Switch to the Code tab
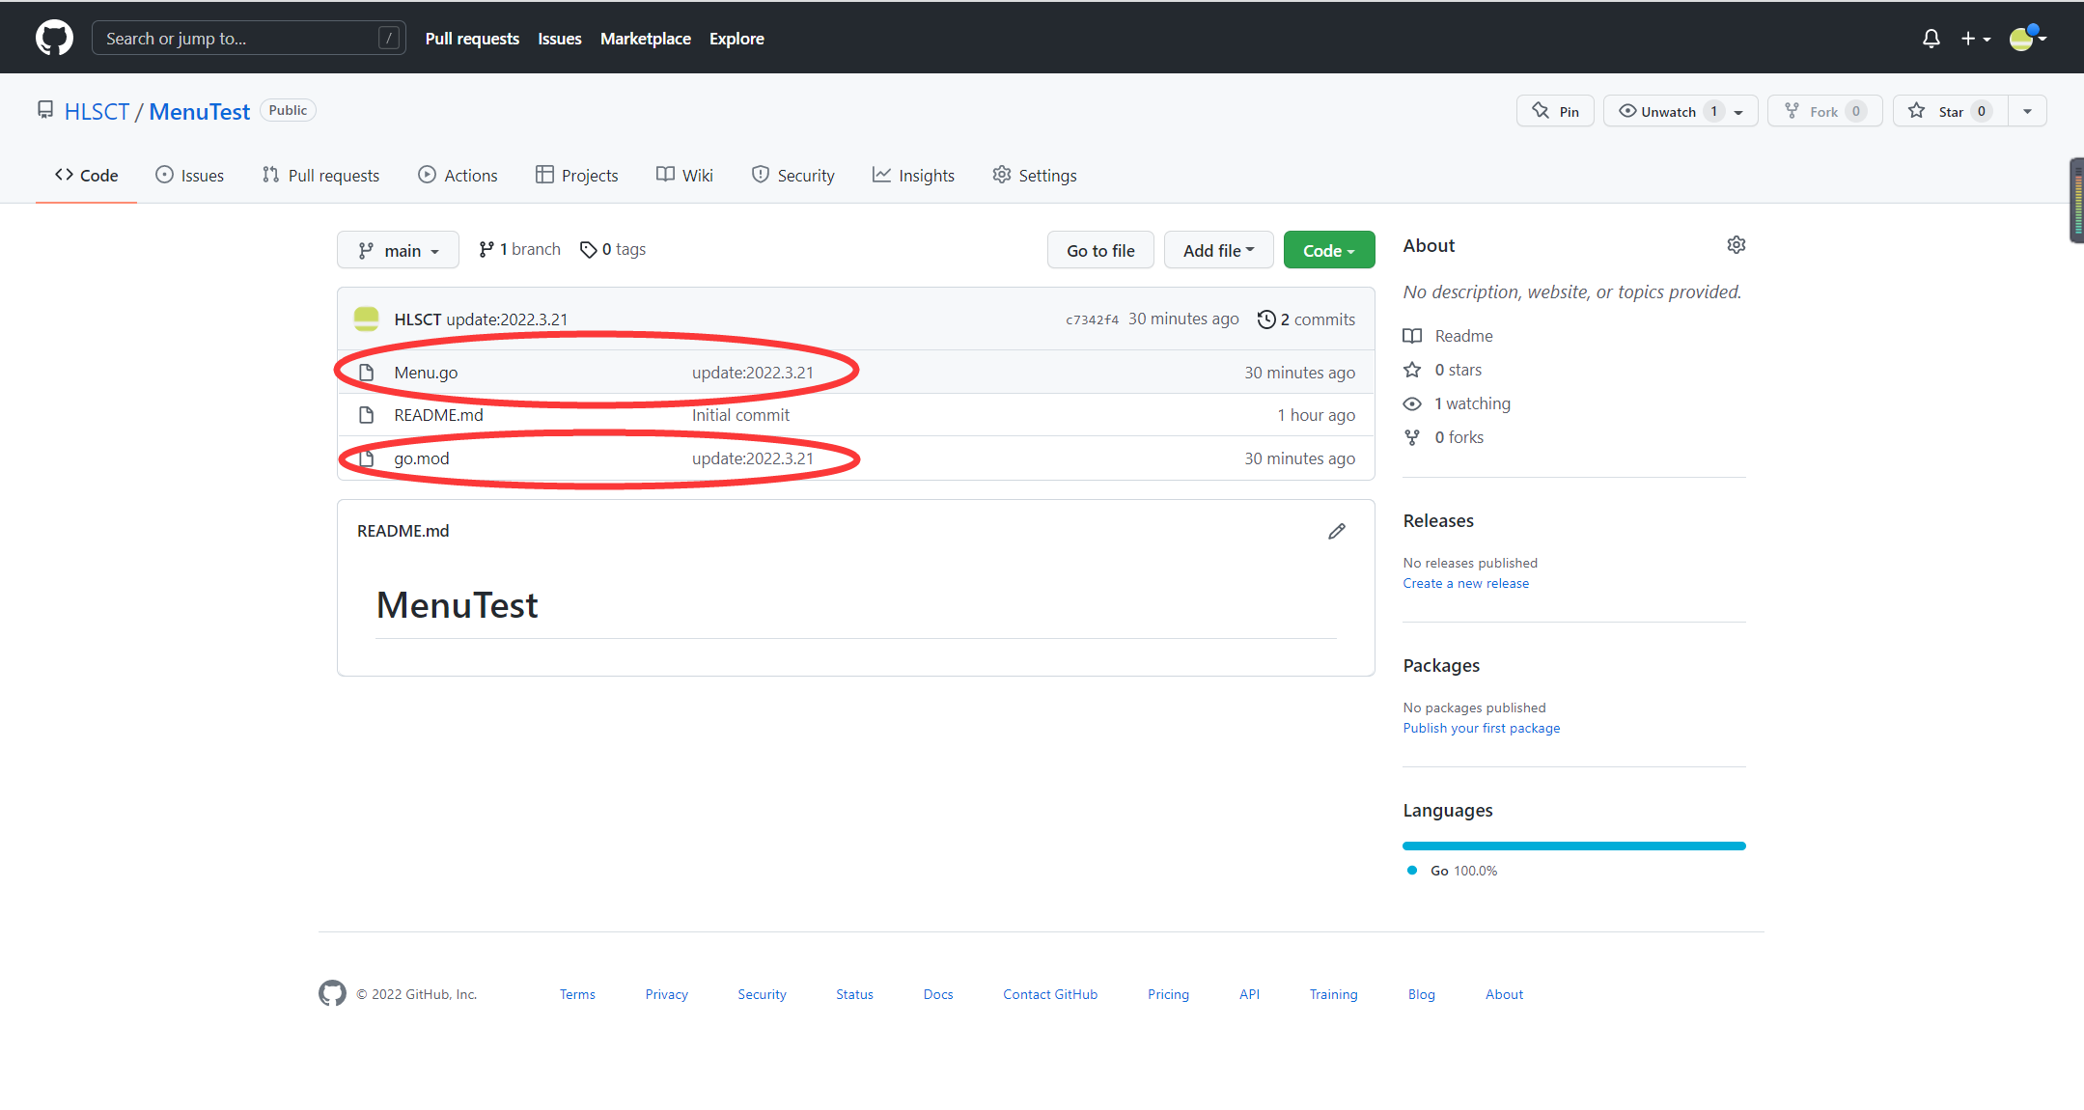The image size is (2084, 1110). pyautogui.click(x=86, y=175)
